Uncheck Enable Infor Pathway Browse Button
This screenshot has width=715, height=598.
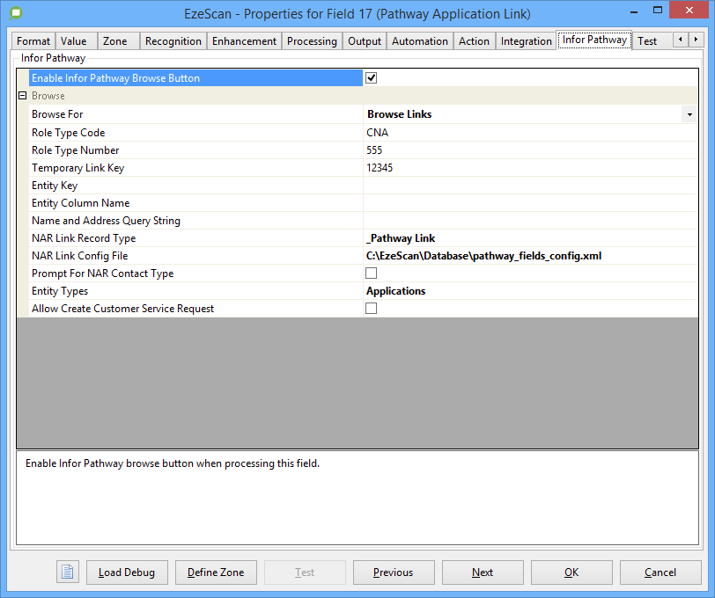click(372, 78)
